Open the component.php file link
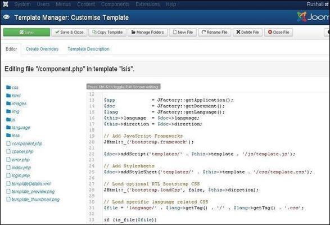The height and width of the screenshot is (225, 330). coord(27,143)
